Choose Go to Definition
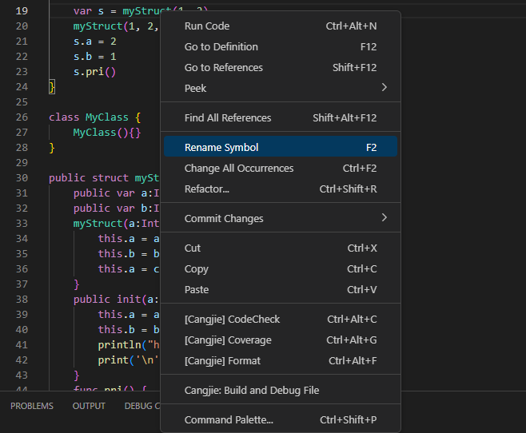The height and width of the screenshot is (433, 526). [x=221, y=46]
